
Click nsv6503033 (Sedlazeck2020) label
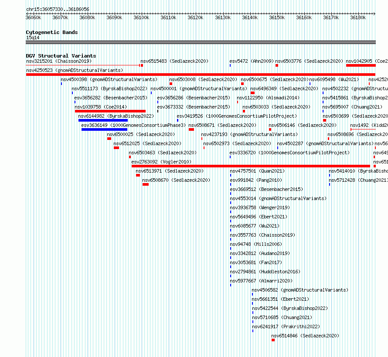click(x=276, y=107)
